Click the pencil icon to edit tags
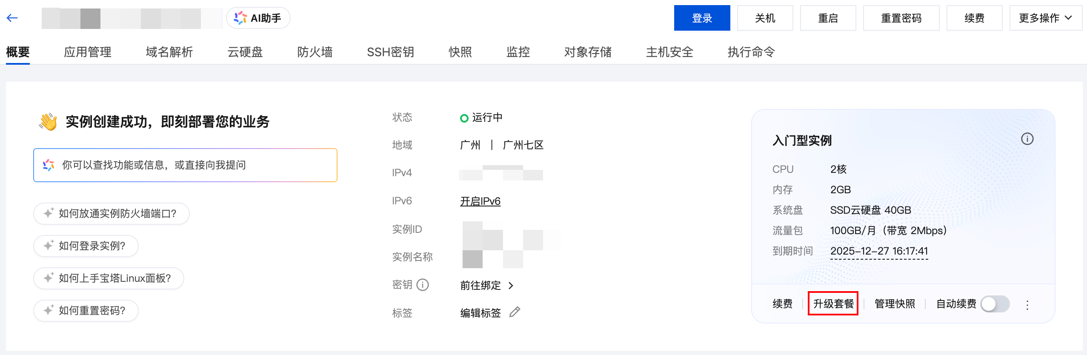Image resolution: width=1087 pixels, height=355 pixels. pos(515,312)
